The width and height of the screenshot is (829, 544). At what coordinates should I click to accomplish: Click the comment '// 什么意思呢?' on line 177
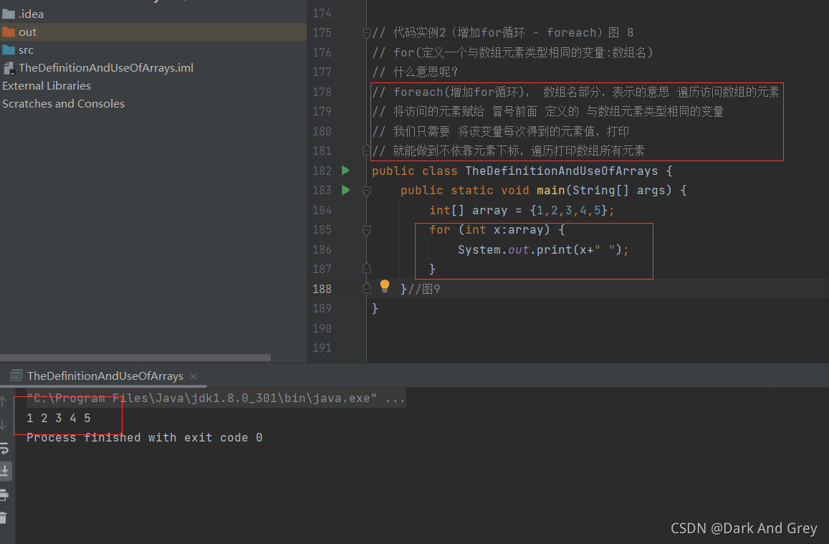tap(415, 72)
